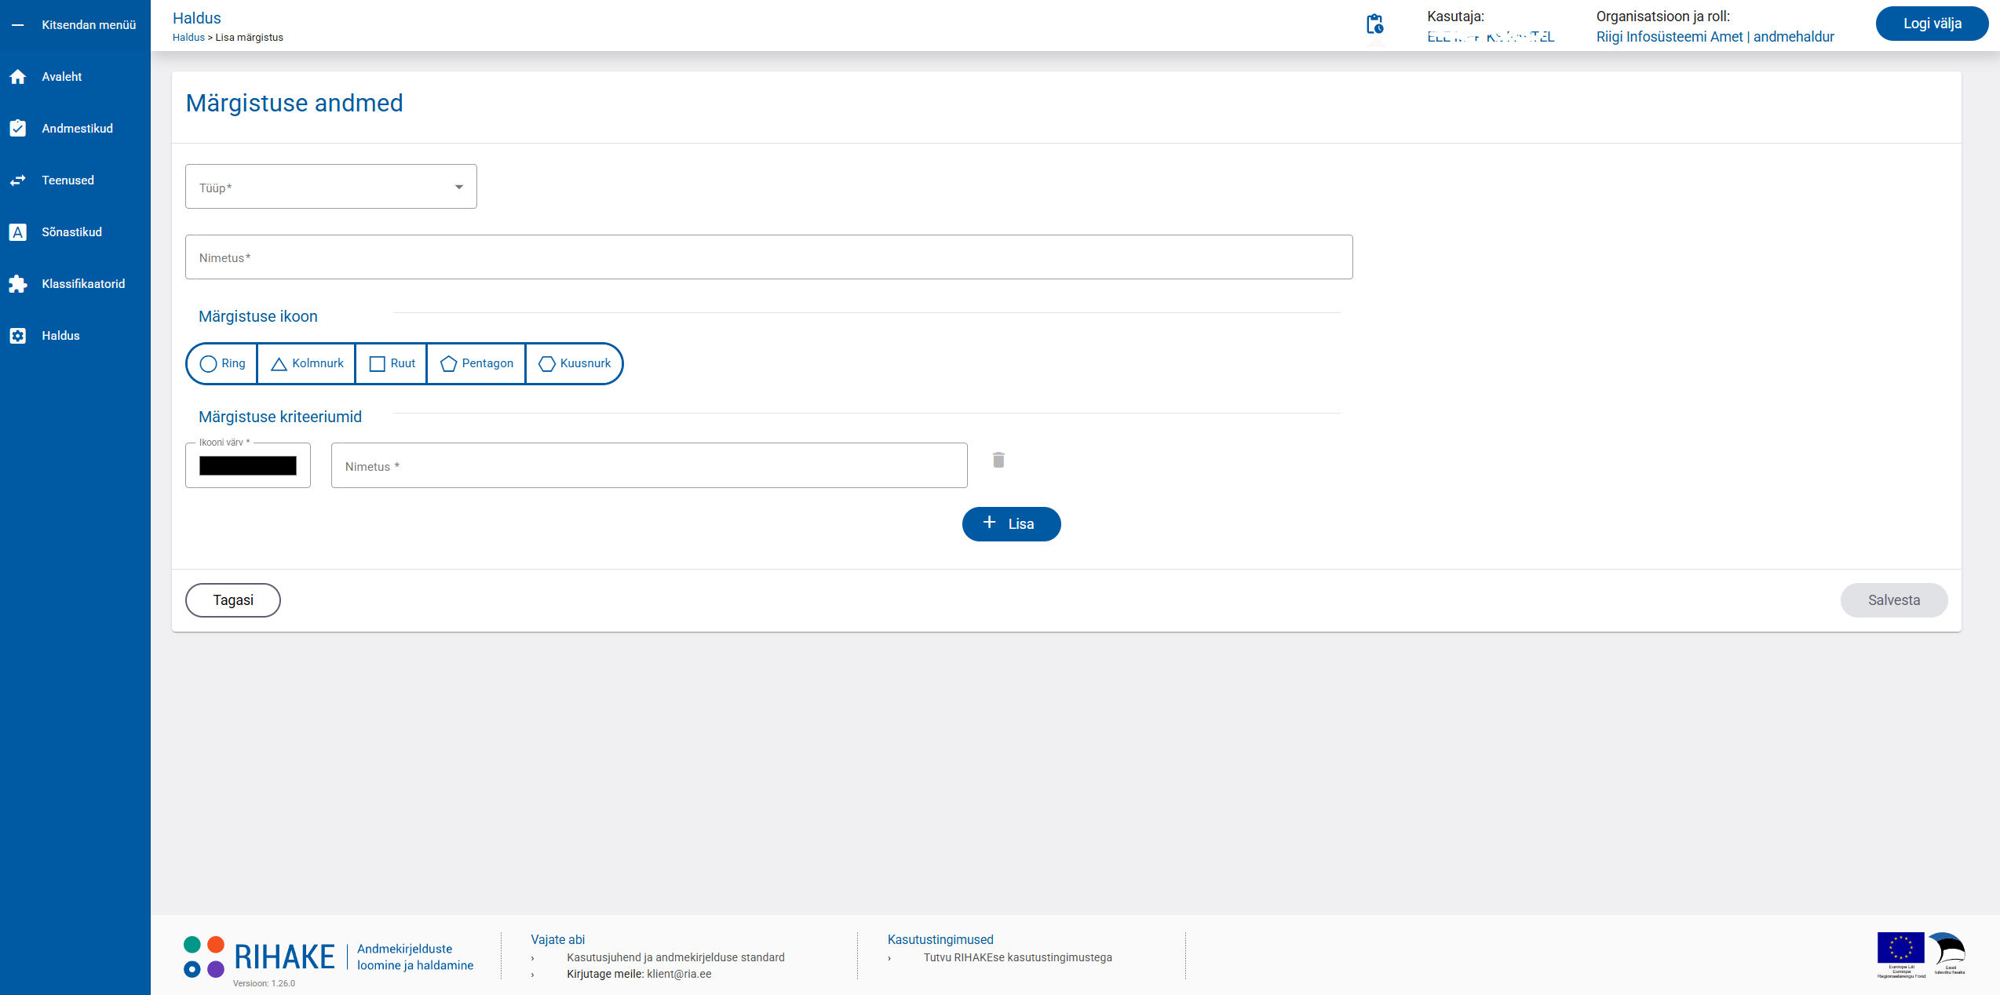The height and width of the screenshot is (995, 2000).
Task: Click the trash icon beside criterion name
Action: (998, 460)
